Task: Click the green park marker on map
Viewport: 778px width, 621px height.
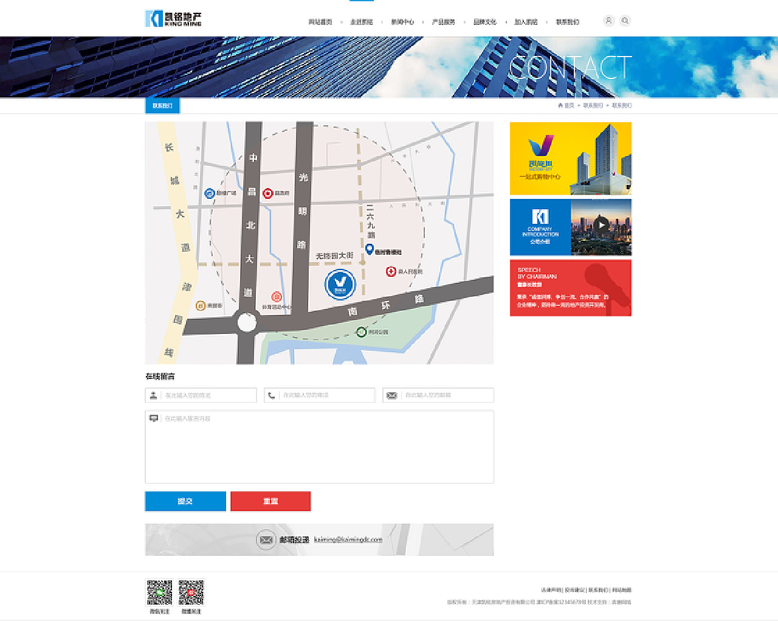Action: pos(361,331)
